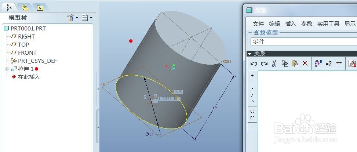Open the 查找范围 look-in combo box
This screenshot has height=152, width=357.
pos(304,42)
